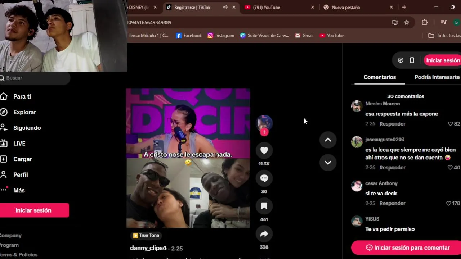Click the TikTok video player
The image size is (461, 259).
click(x=188, y=158)
